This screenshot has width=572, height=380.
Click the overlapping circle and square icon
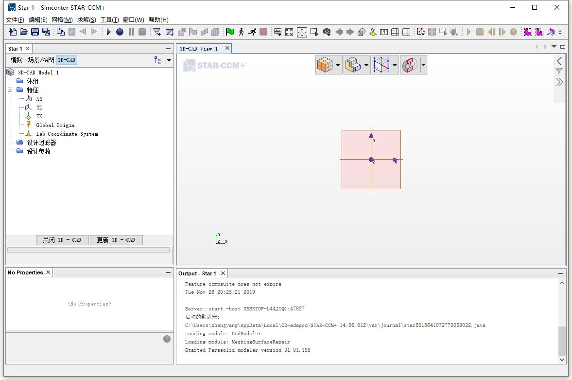pyautogui.click(x=362, y=32)
